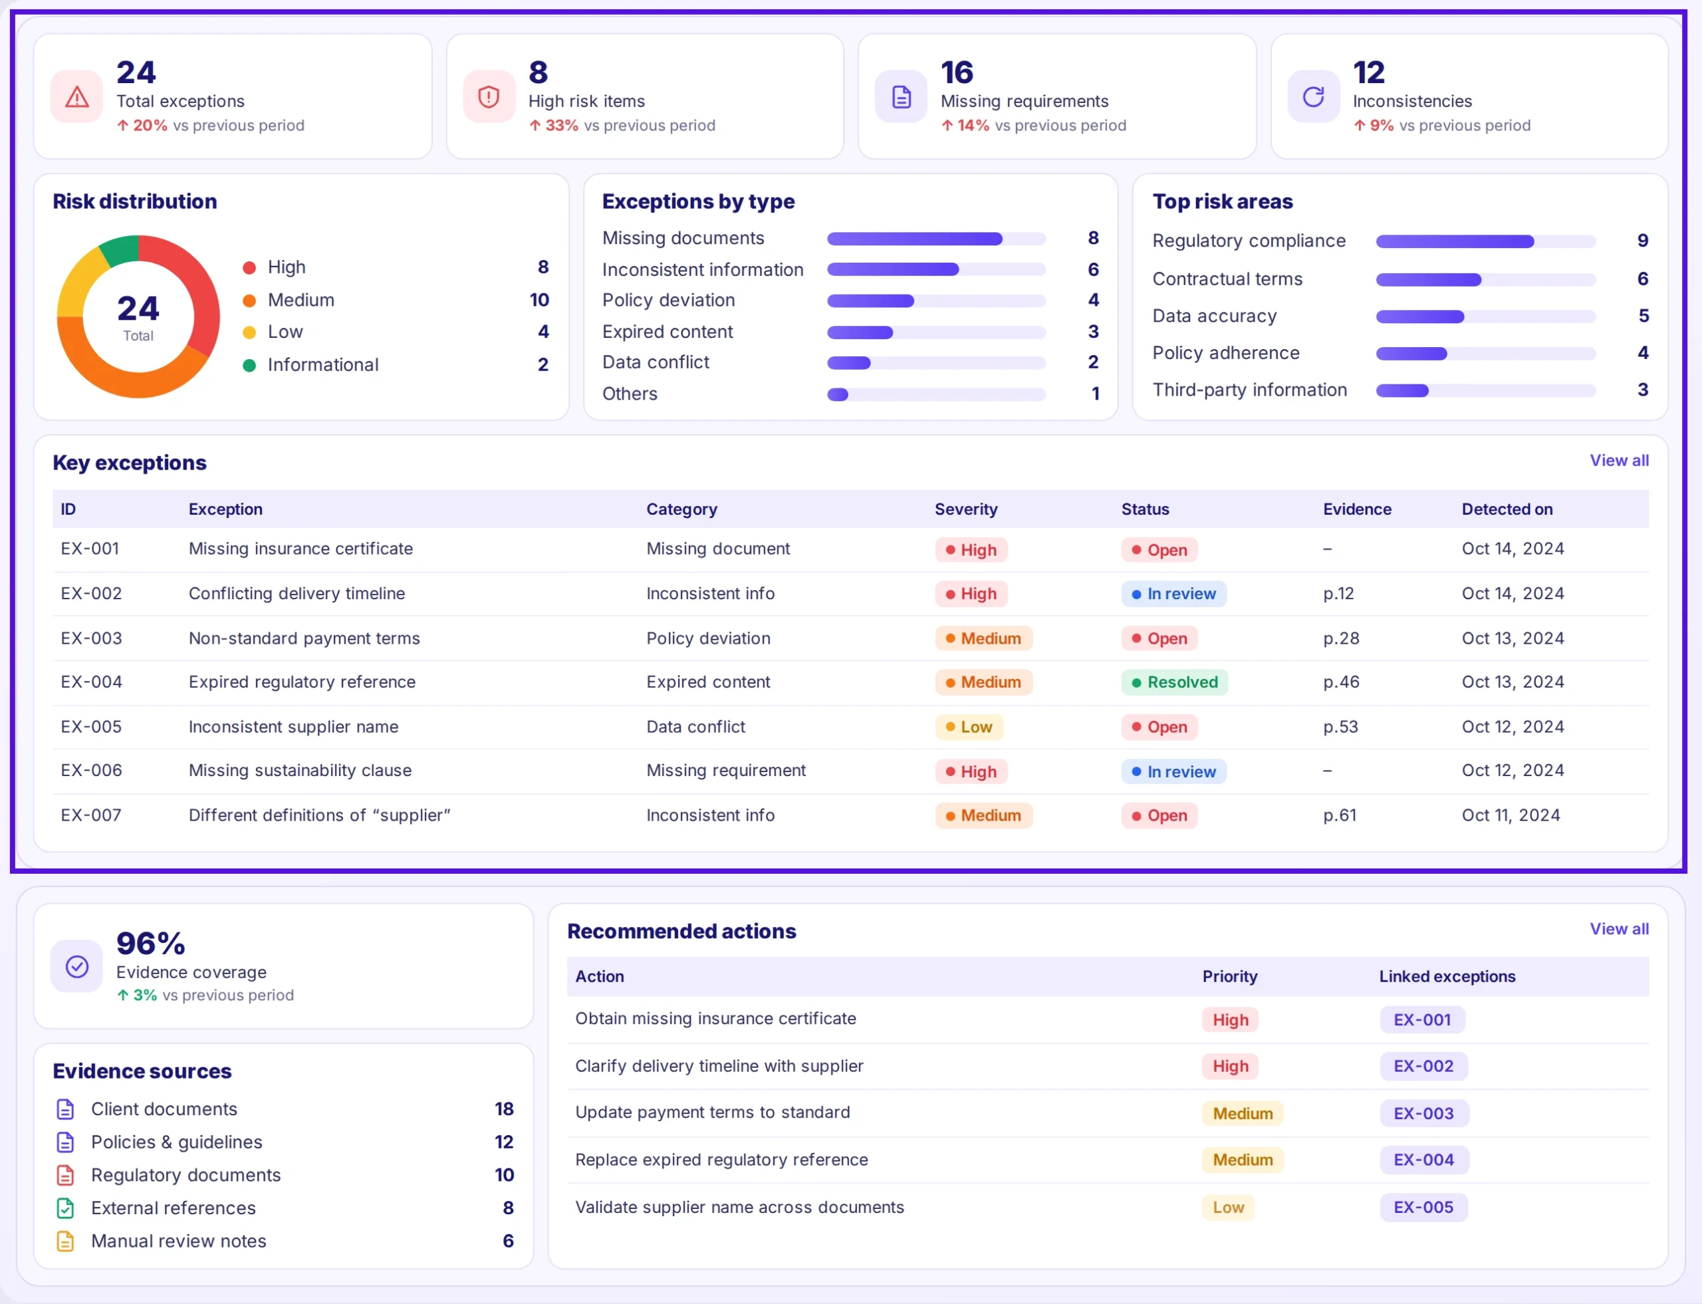Screen dimensions: 1702x1304
Task: Open View all in Recommended actions
Action: point(1619,929)
